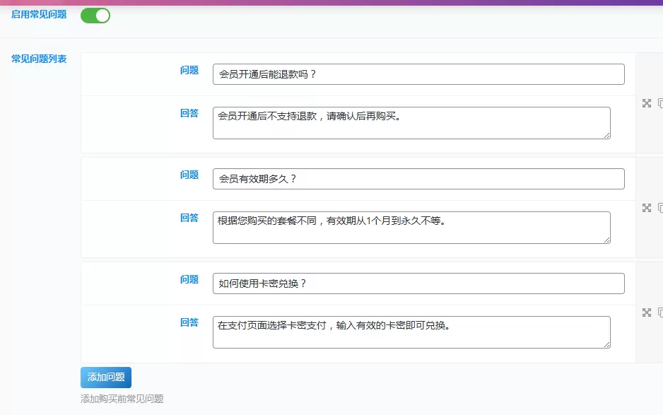Click the clone icon for 如何使用卡密兑换 item

[660, 312]
